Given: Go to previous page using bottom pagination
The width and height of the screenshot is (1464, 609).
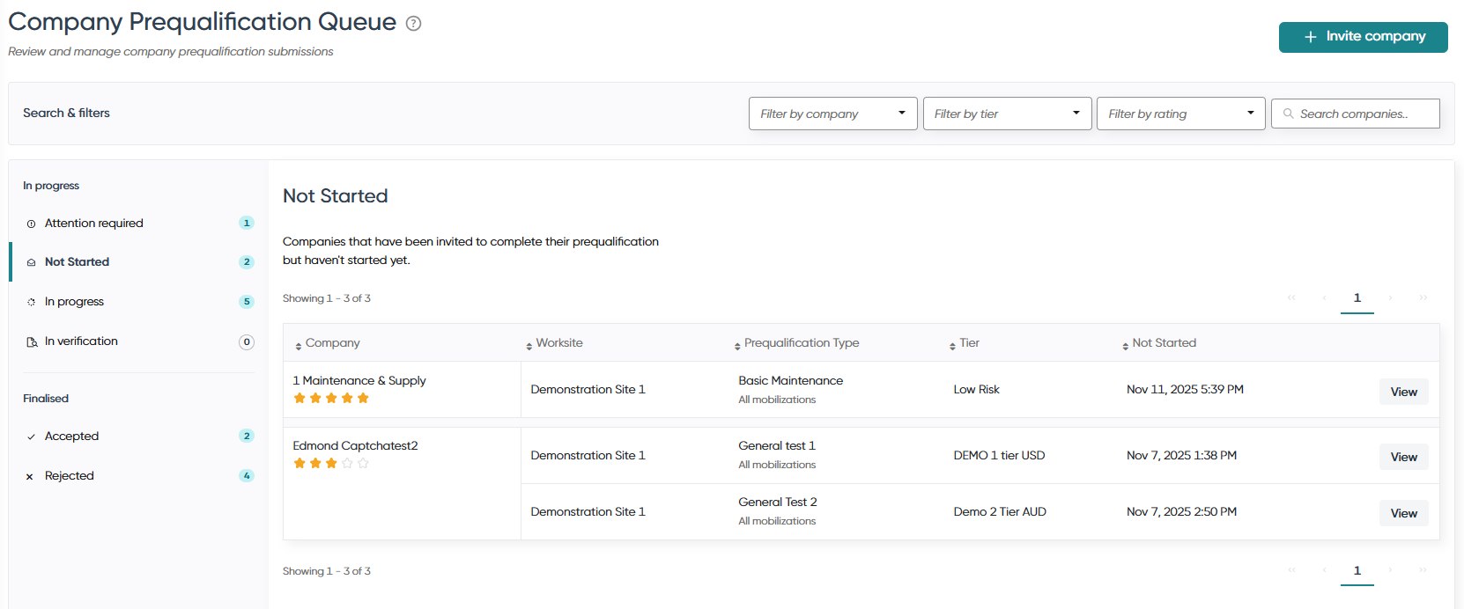Looking at the screenshot, I should [x=1324, y=570].
